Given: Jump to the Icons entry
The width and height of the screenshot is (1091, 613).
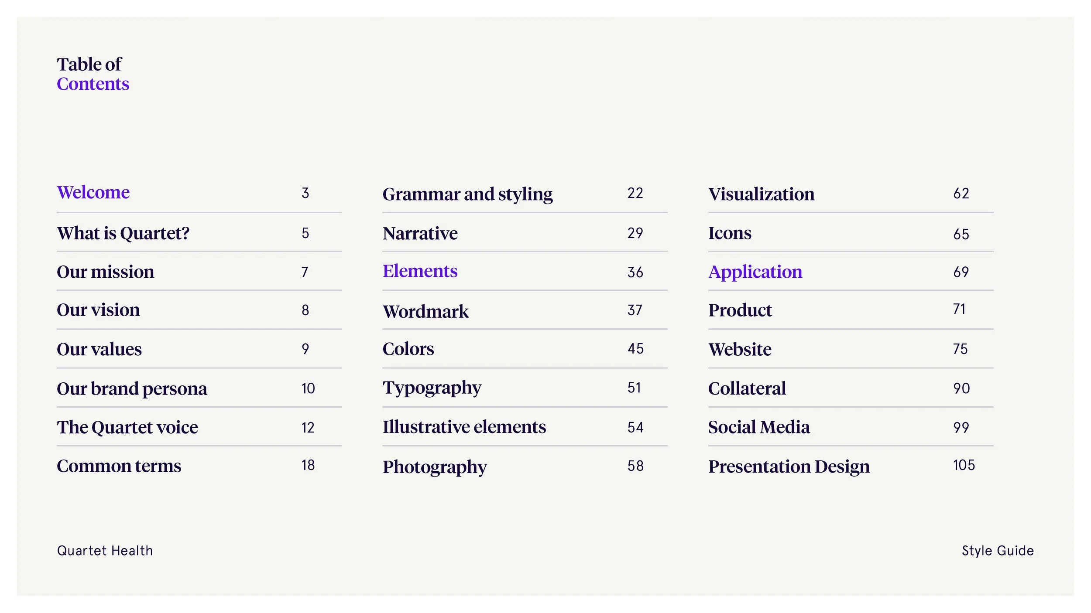Looking at the screenshot, I should (x=730, y=233).
